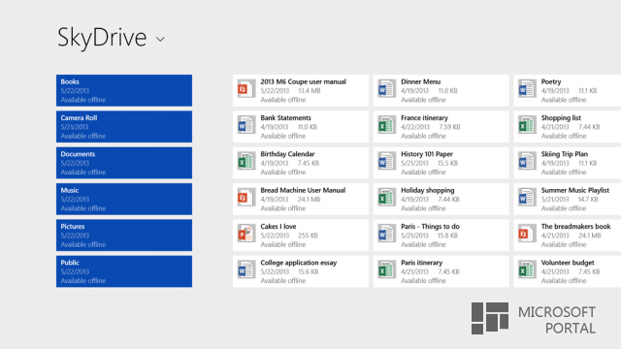The height and width of the screenshot is (349, 621).
Task: Select the 'Birthday Calendar' file name
Action: pyautogui.click(x=287, y=154)
